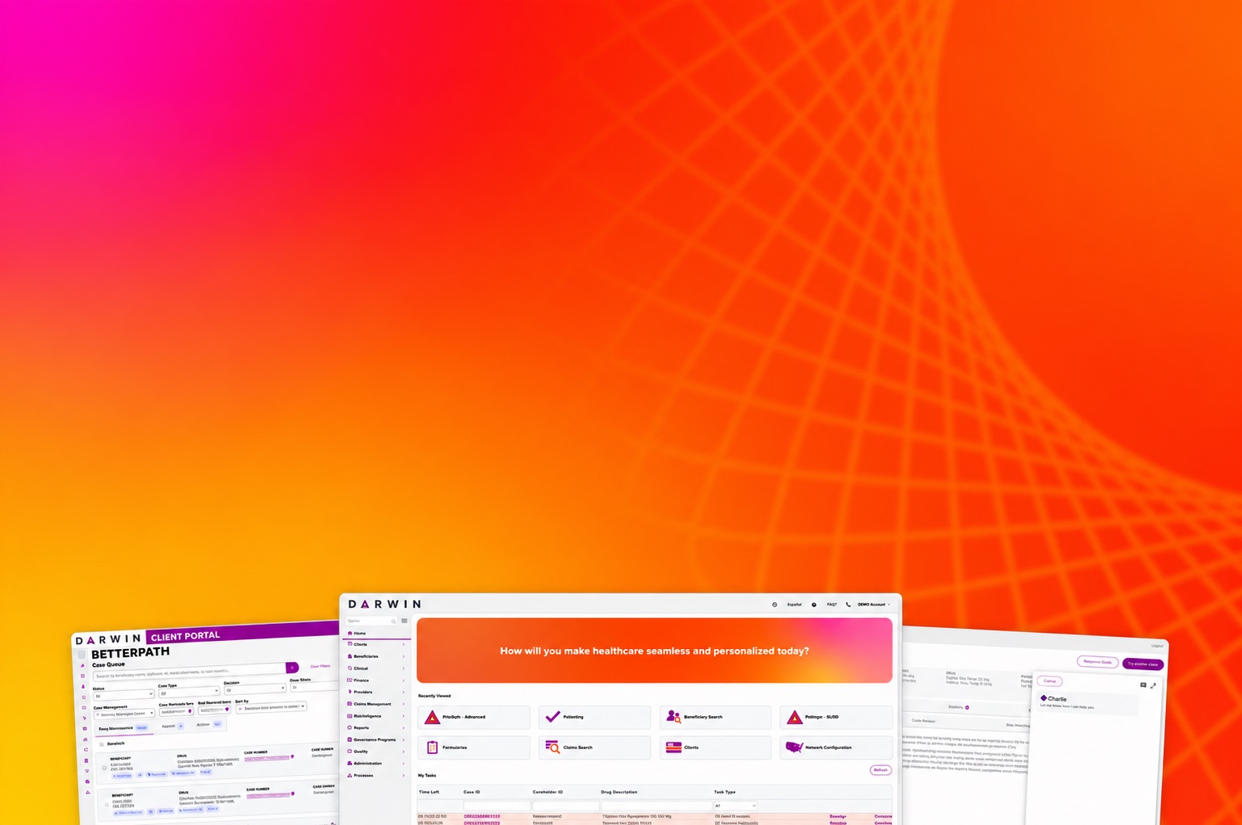Tick the second beneficiary case checkbox in Case Queue
Viewport: 1242px width, 825px height.
click(107, 804)
